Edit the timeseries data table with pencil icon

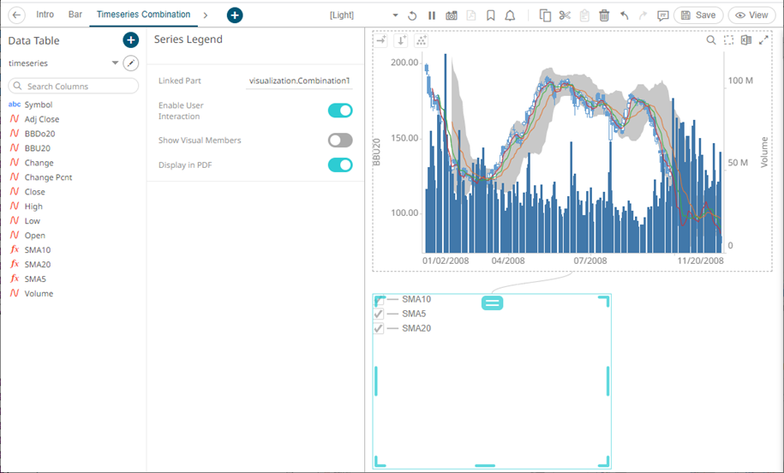click(x=130, y=63)
